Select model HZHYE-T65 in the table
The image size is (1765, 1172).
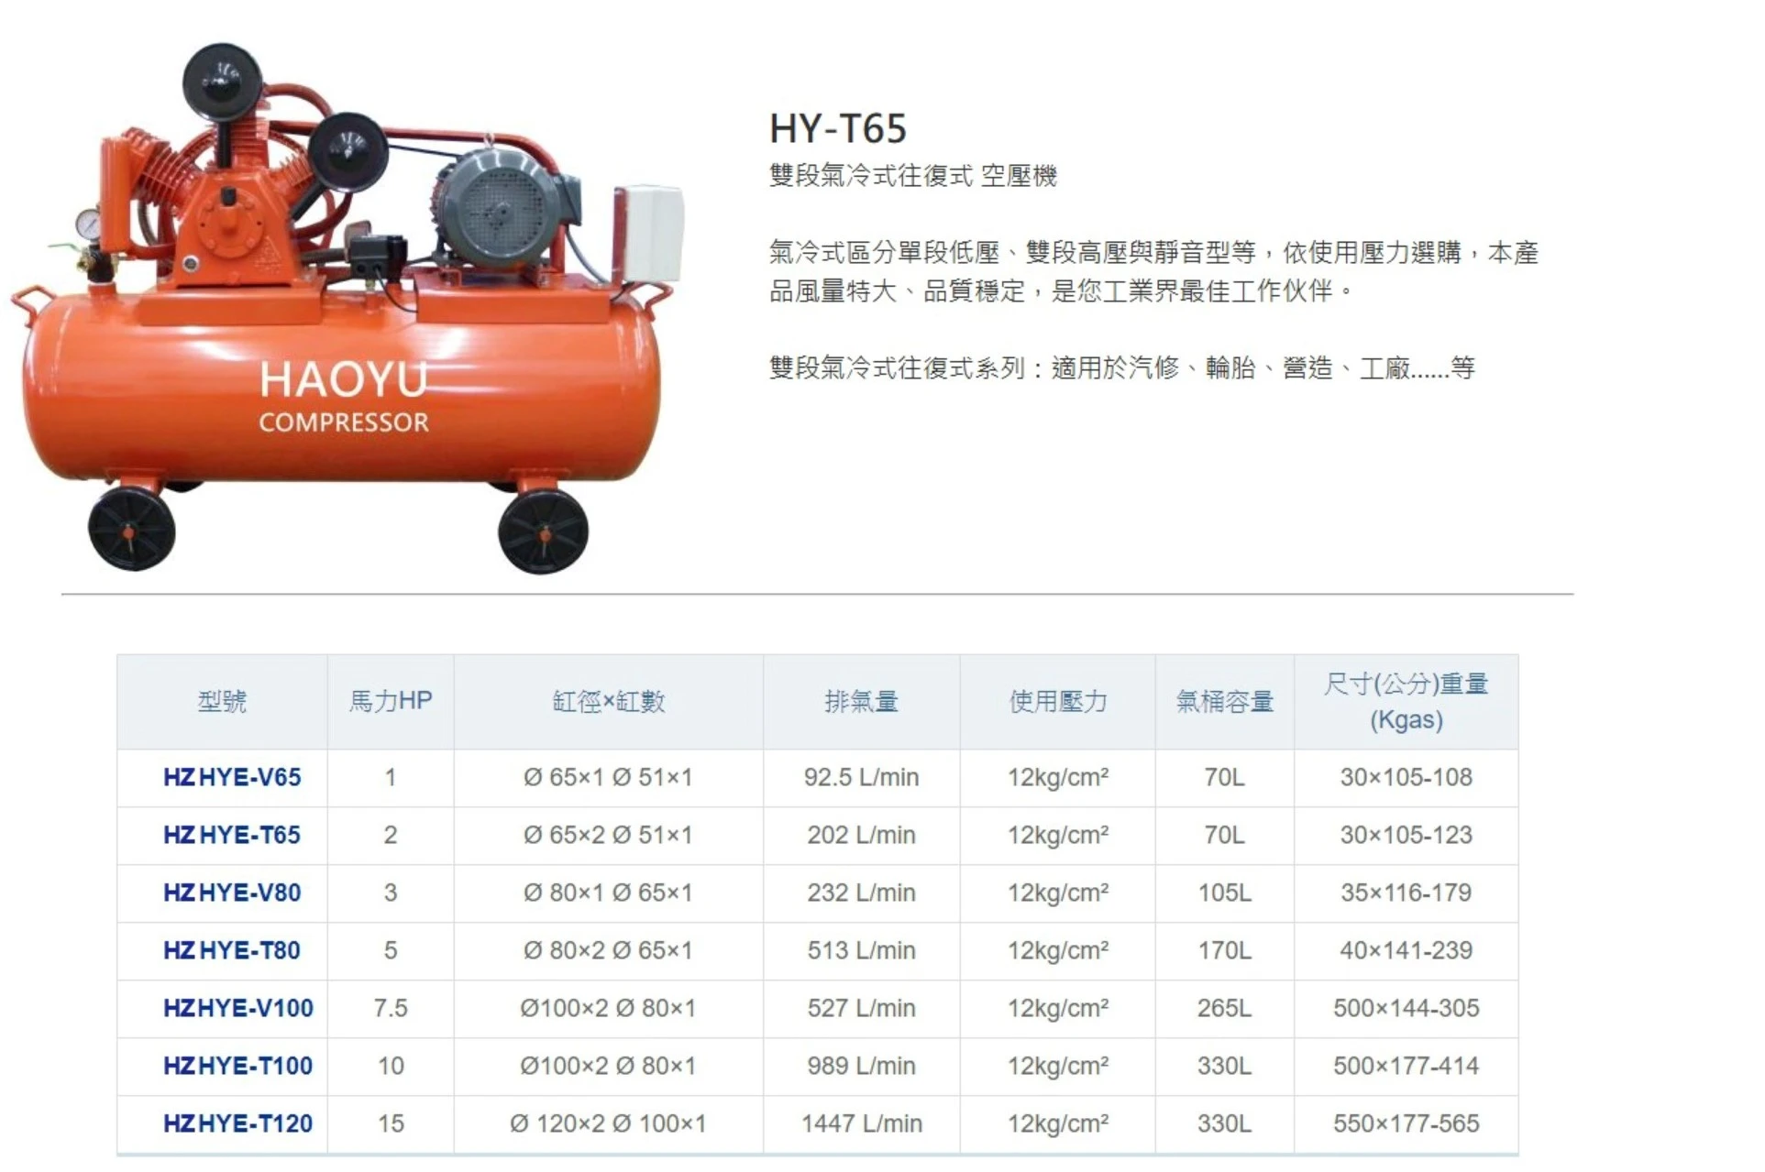click(x=232, y=836)
